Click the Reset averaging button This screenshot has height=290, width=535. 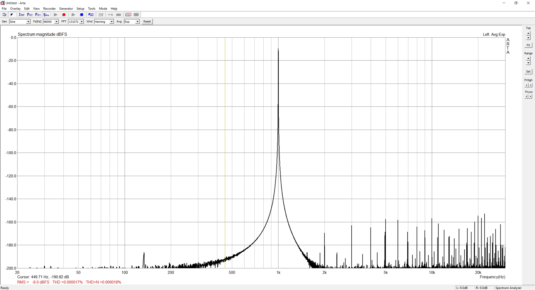tap(147, 21)
